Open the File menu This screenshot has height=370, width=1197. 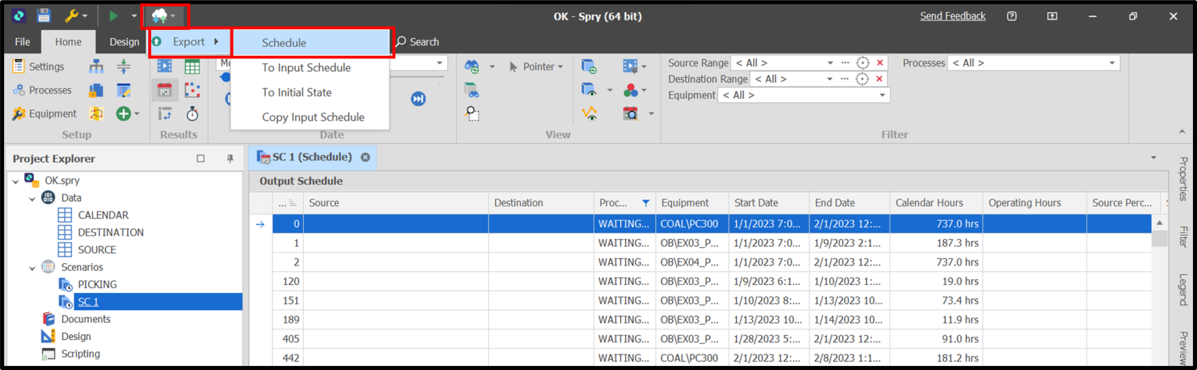pos(23,42)
